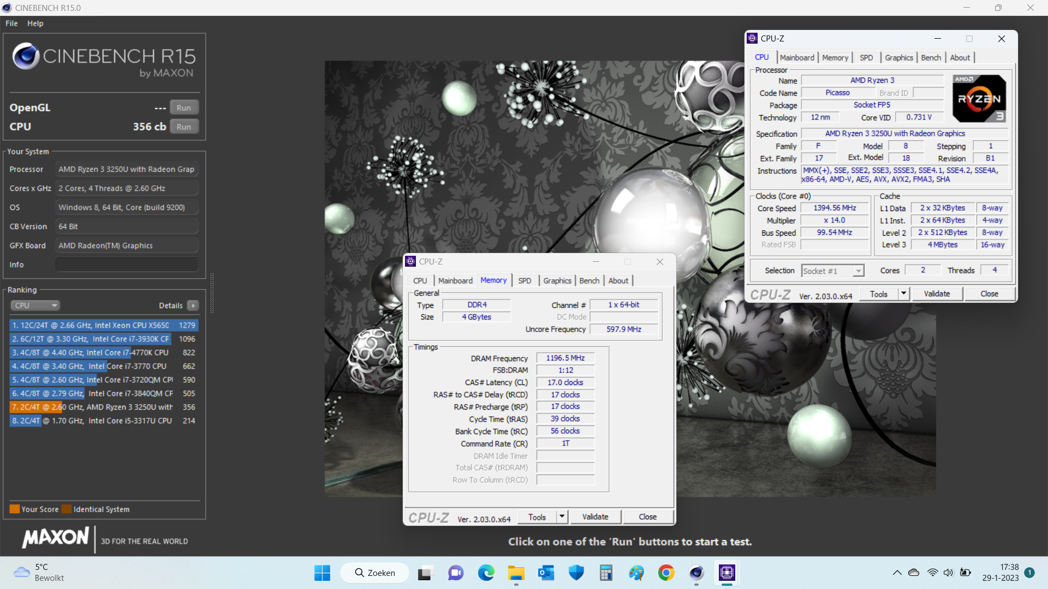Click Close button in Memory CPU-Z window
1048x589 pixels.
coord(647,517)
